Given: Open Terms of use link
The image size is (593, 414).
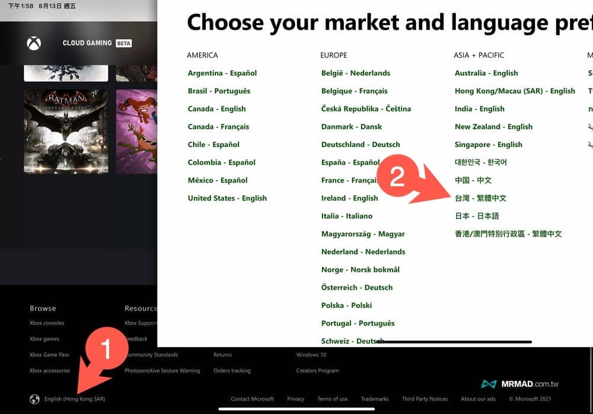Looking at the screenshot, I should pyautogui.click(x=333, y=399).
